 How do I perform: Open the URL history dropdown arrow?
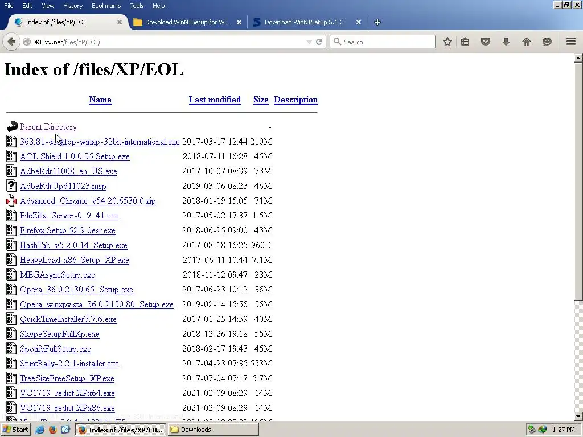309,42
